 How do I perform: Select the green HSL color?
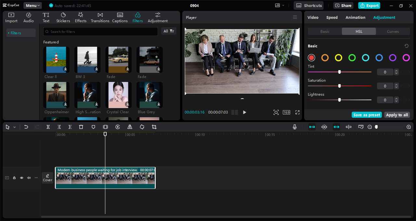point(352,58)
